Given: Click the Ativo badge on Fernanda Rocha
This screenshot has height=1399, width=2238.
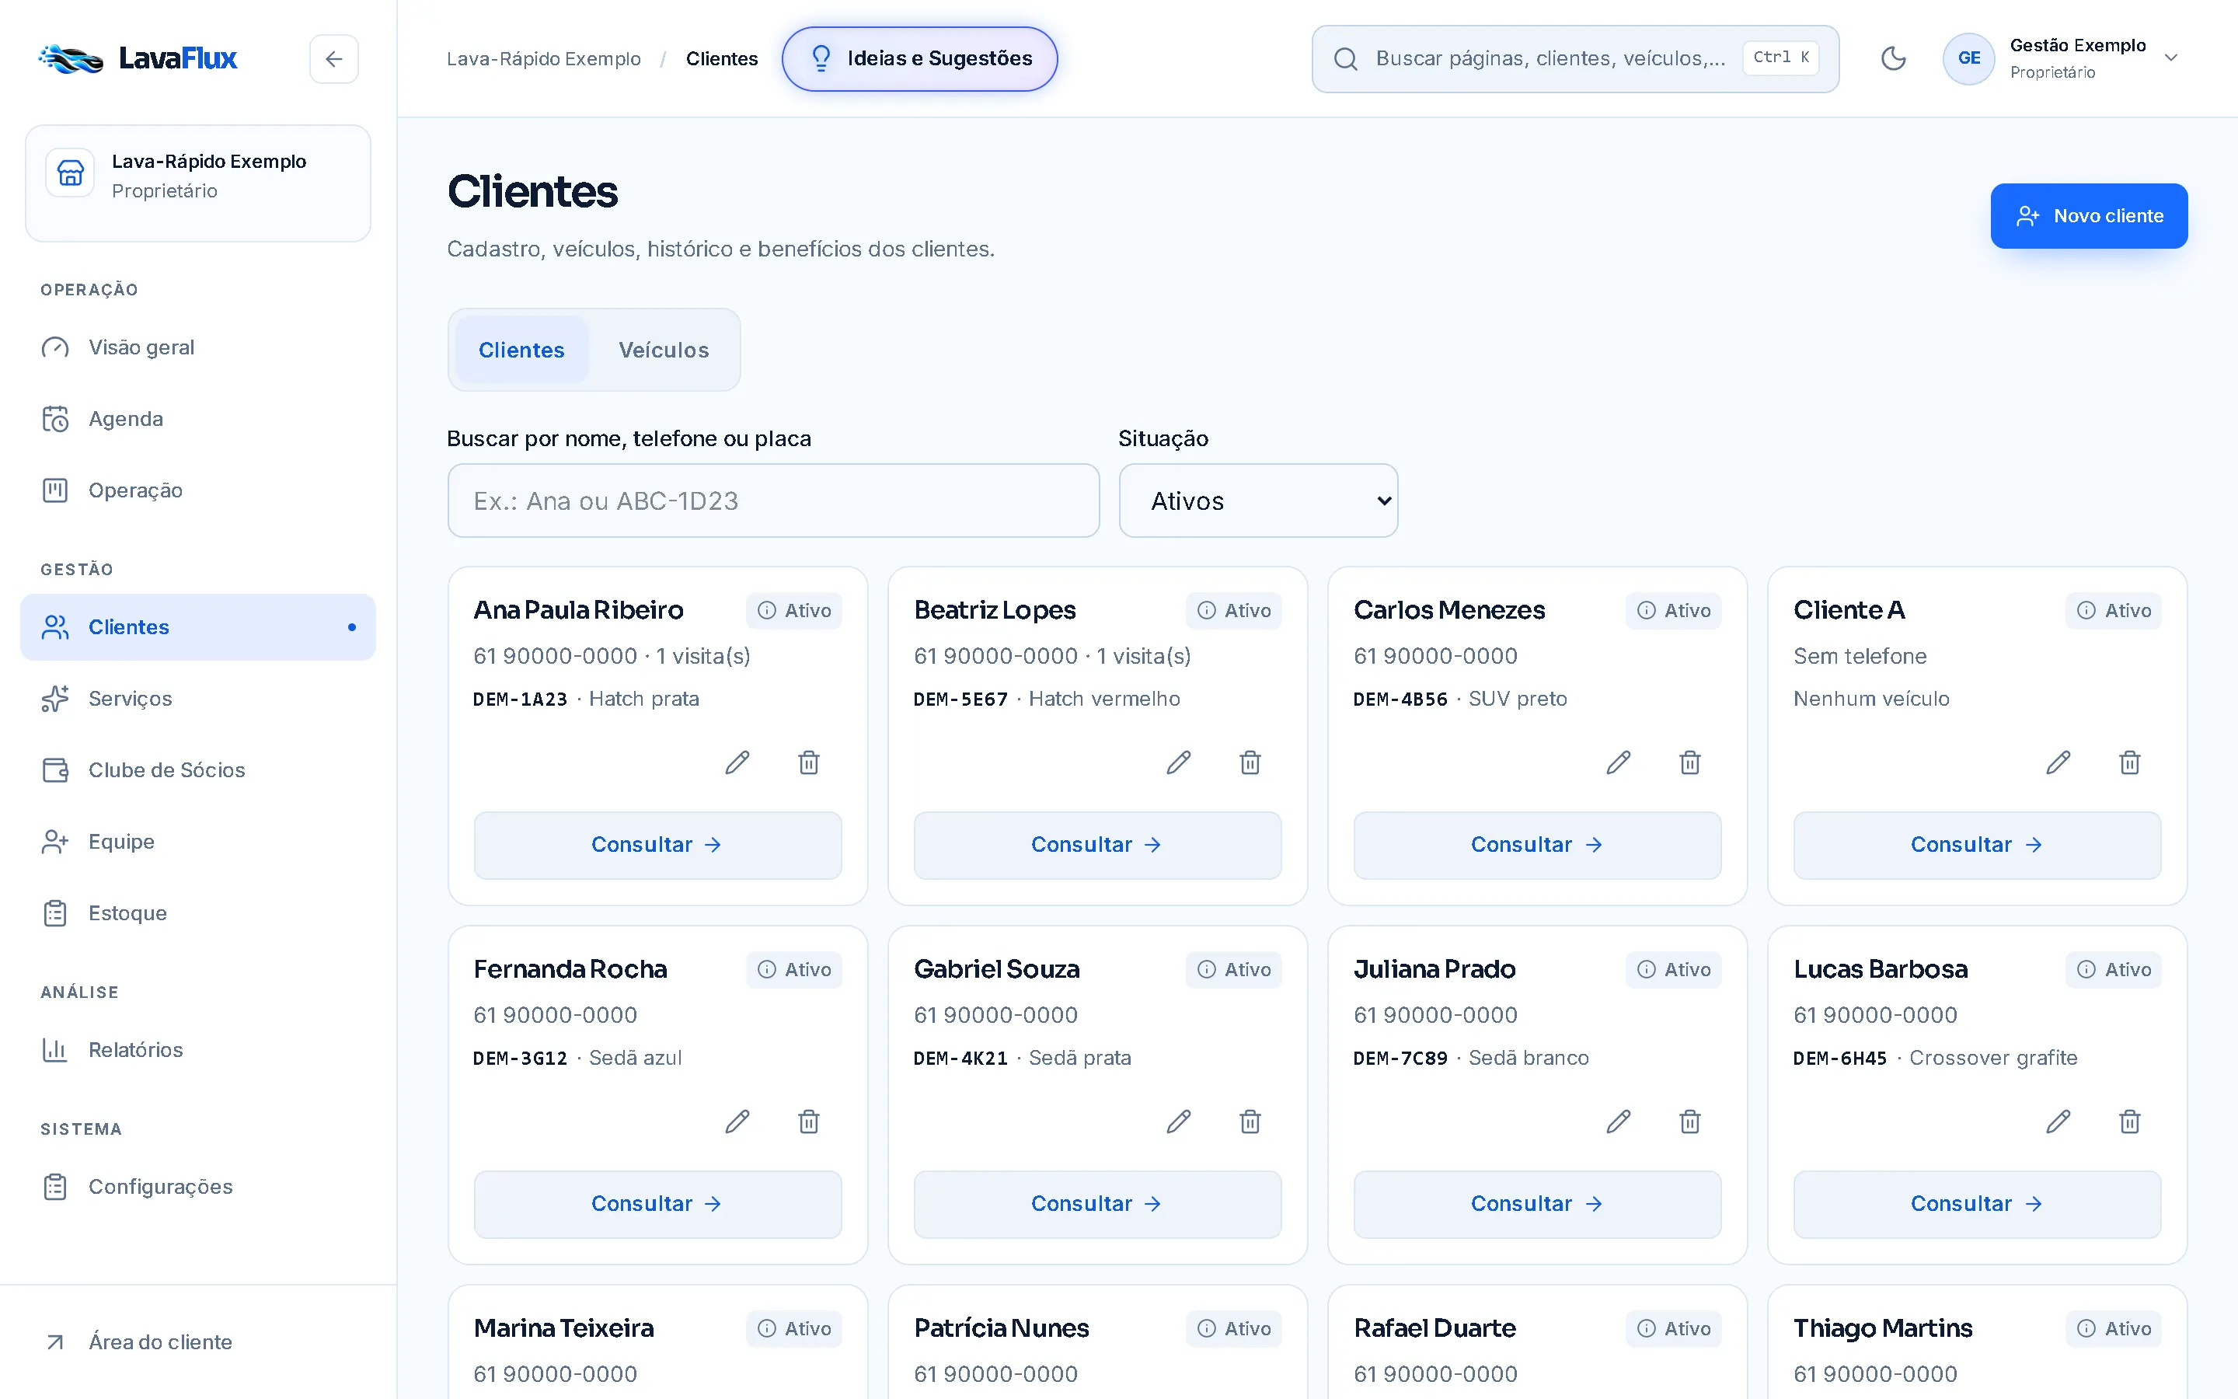Looking at the screenshot, I should click(x=793, y=968).
